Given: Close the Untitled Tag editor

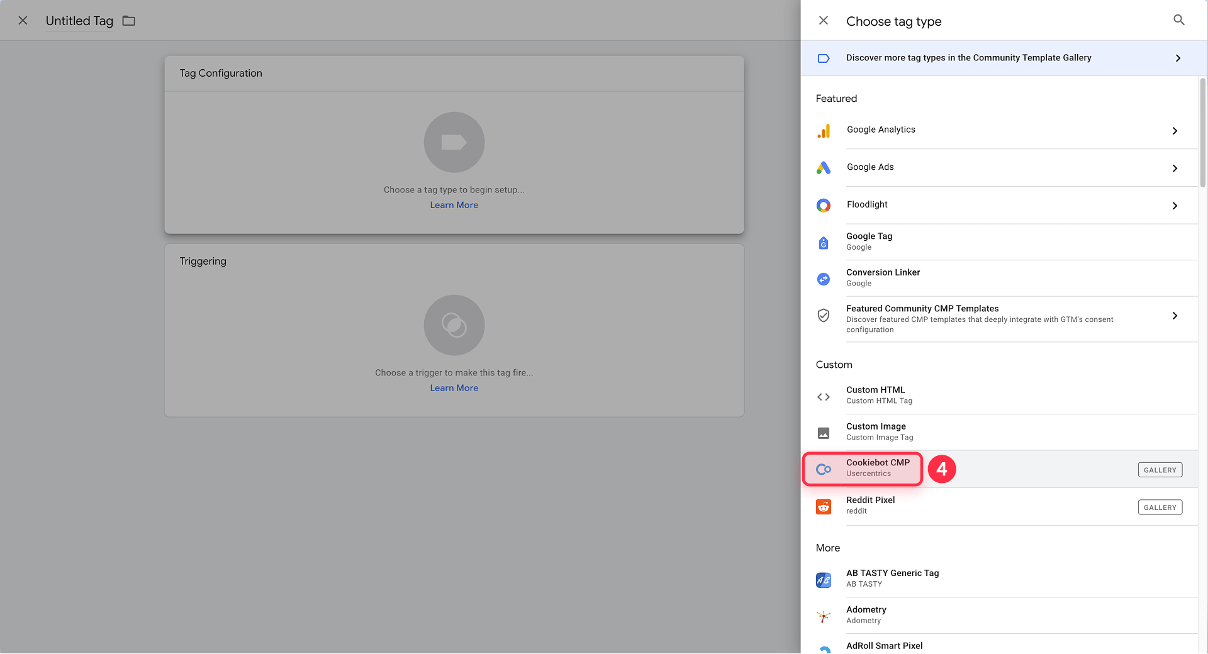Looking at the screenshot, I should pyautogui.click(x=23, y=21).
